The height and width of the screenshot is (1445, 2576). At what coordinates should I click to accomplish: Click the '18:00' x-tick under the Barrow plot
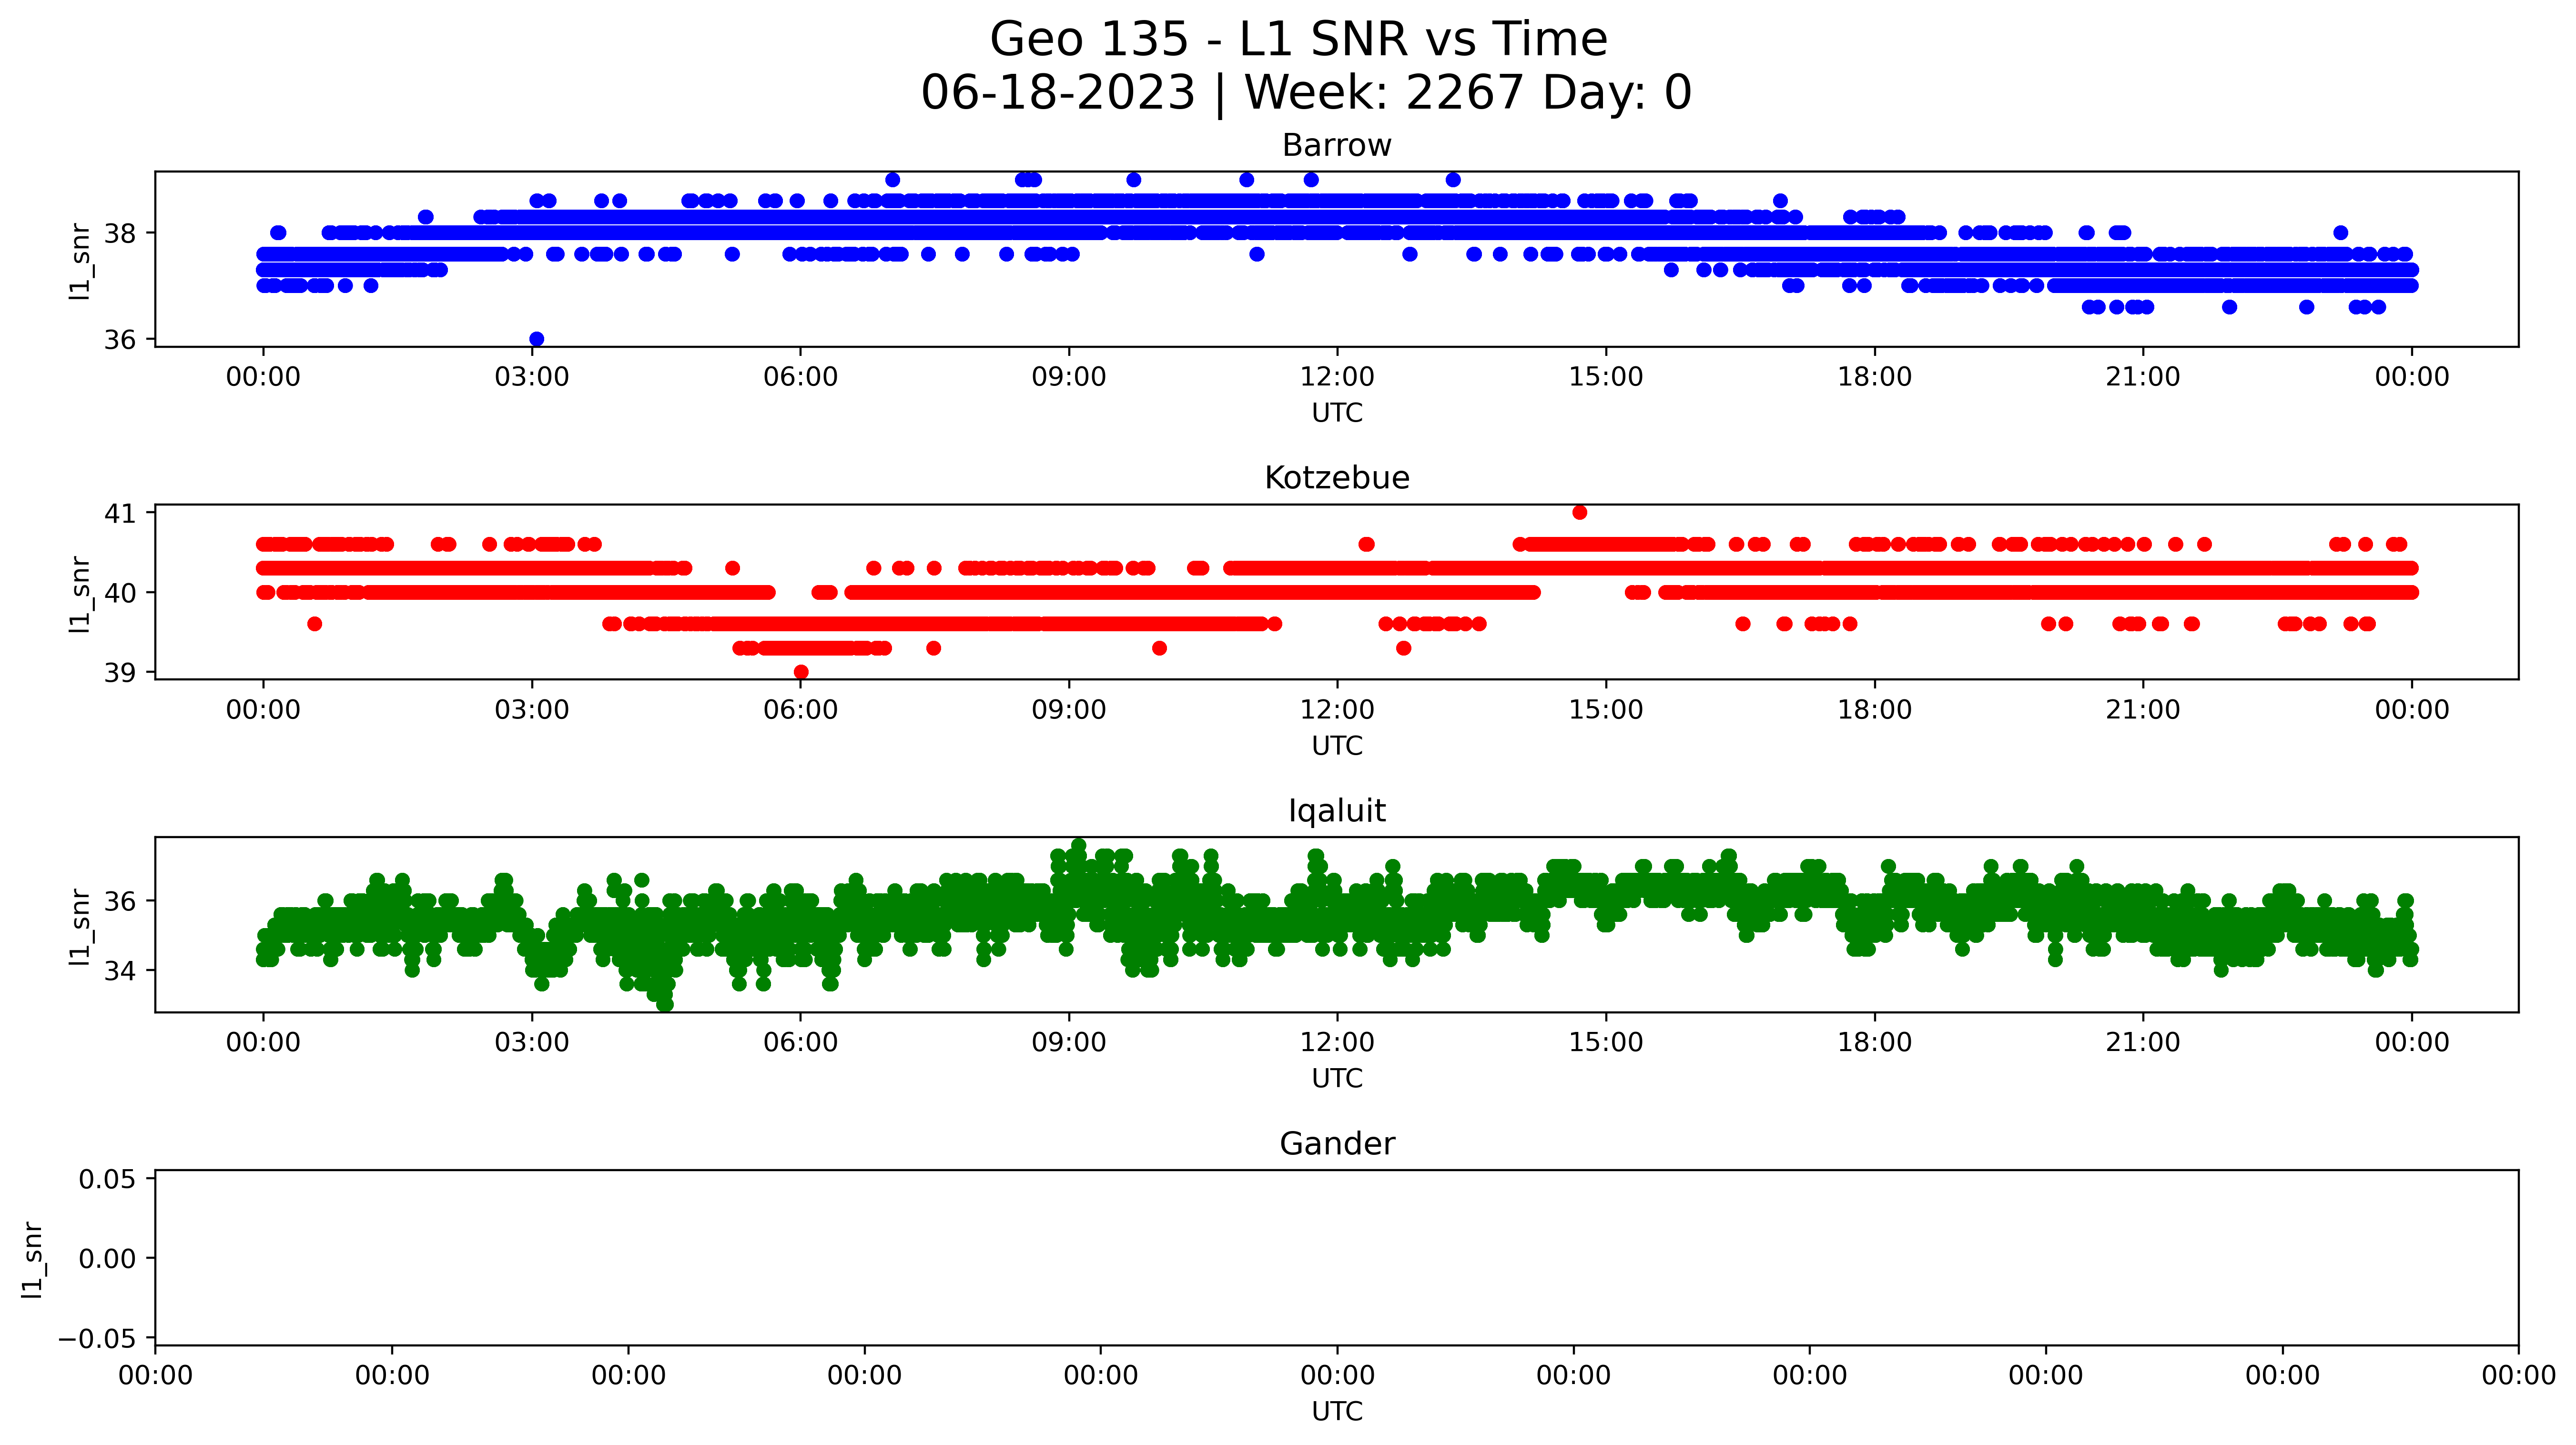click(x=1874, y=377)
